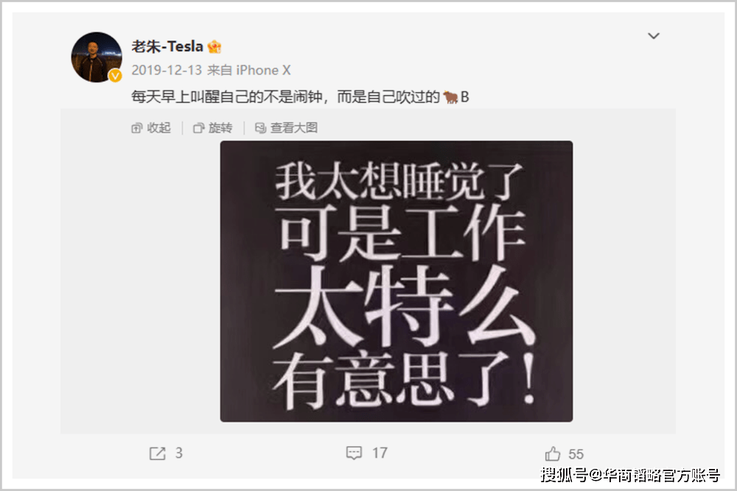The height and width of the screenshot is (491, 737).
Task: Click the comment count 17
Action: 380,453
